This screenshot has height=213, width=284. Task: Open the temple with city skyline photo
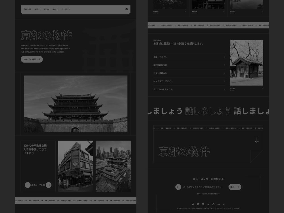point(113,166)
